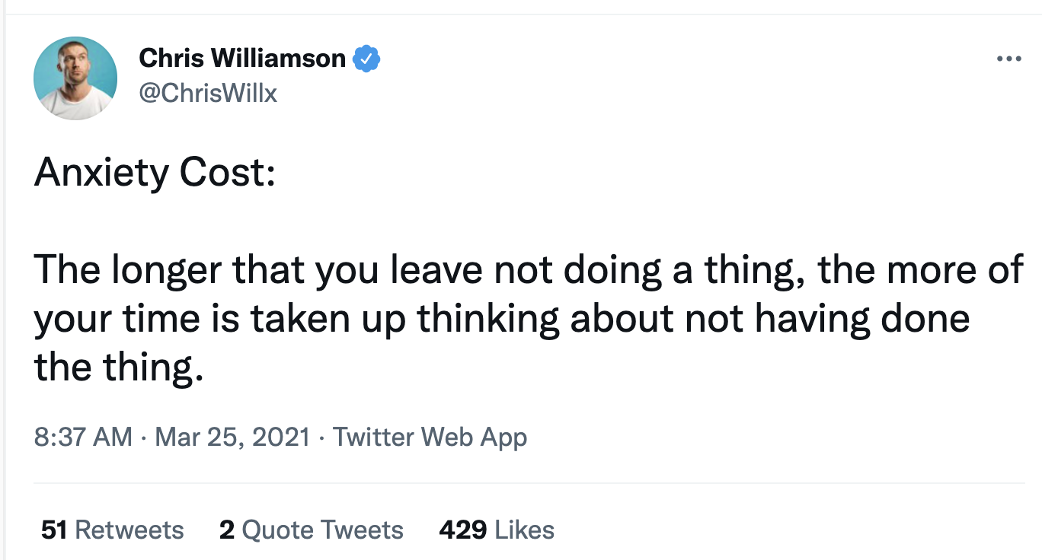The width and height of the screenshot is (1042, 560).
Task: View the 51 Retweets list
Action: pyautogui.click(x=113, y=530)
